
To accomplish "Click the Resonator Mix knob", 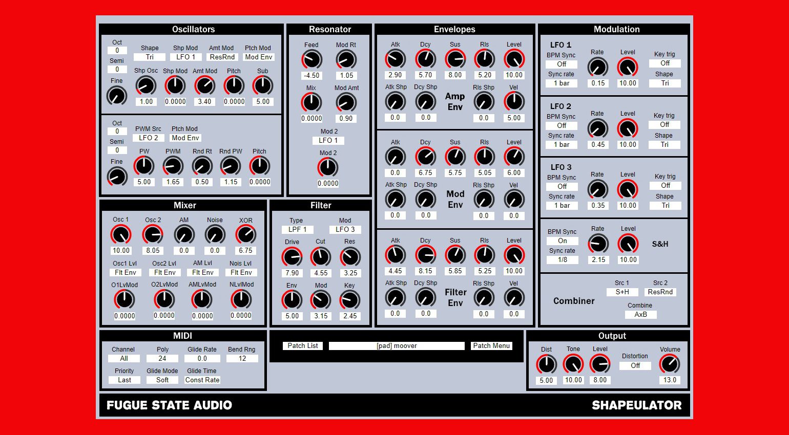I will tap(312, 102).
